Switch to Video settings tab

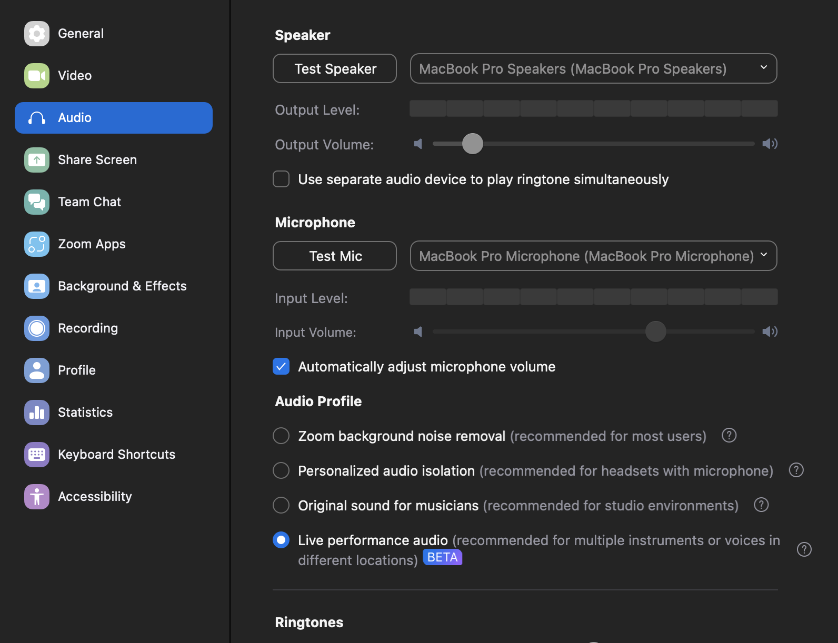(x=114, y=76)
